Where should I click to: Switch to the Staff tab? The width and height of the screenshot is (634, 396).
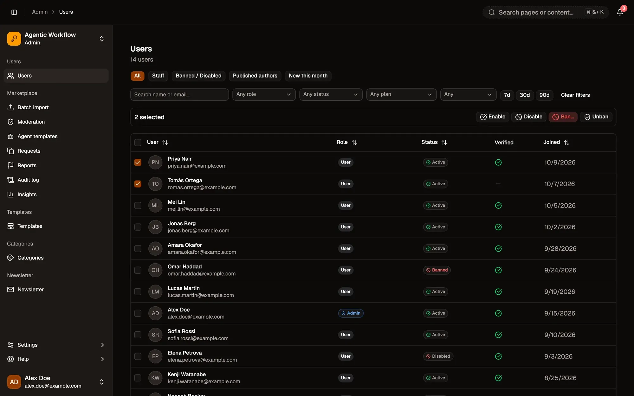tap(158, 76)
